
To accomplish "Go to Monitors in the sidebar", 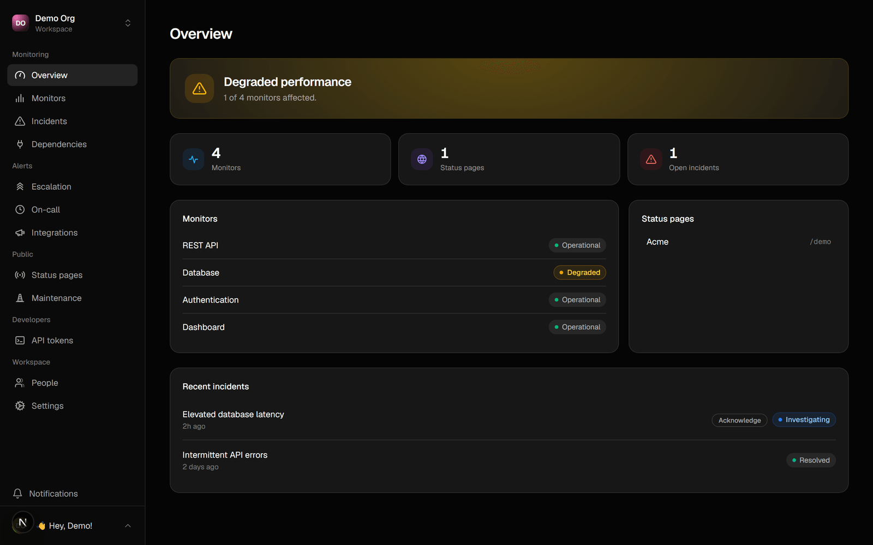I will pos(73,98).
